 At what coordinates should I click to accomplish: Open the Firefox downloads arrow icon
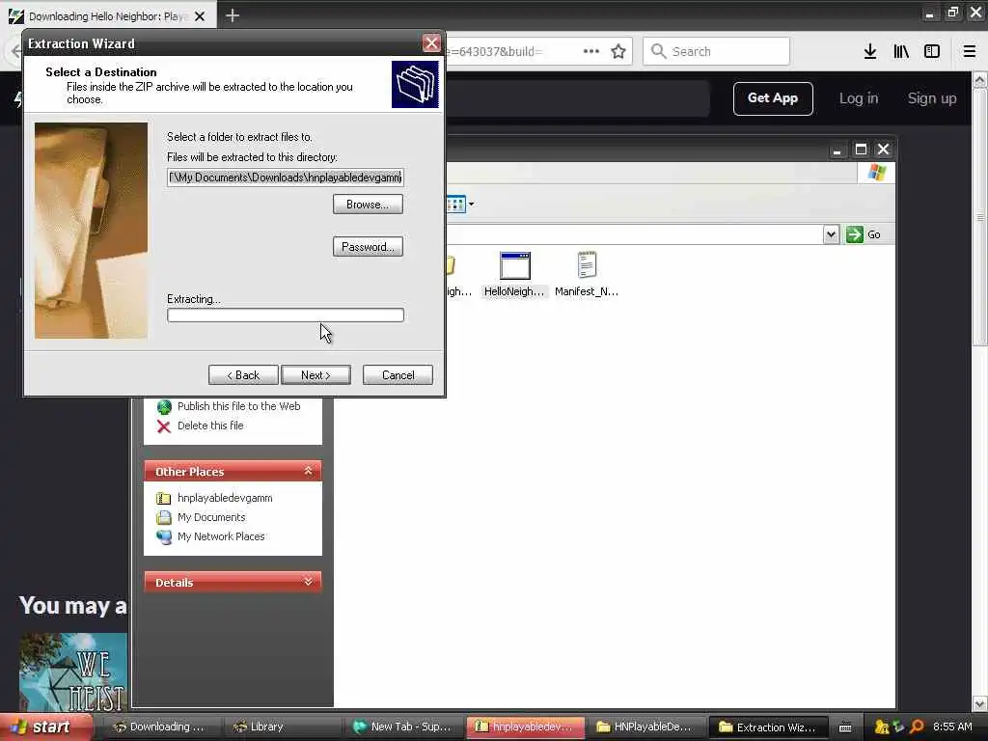click(870, 51)
